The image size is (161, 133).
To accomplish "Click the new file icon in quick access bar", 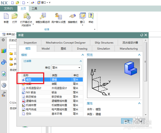I will pyautogui.click(x=13, y=3).
